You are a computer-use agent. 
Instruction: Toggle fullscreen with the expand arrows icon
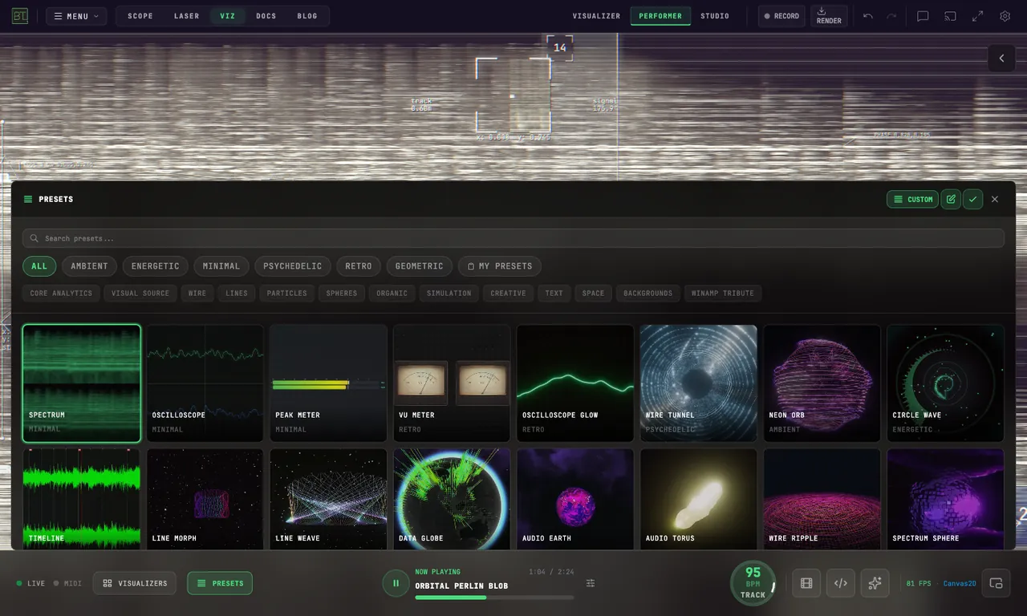[x=977, y=16]
